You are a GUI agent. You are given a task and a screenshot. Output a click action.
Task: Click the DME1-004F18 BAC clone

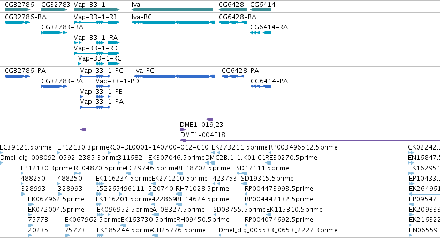pyautogui.click(x=310, y=140)
